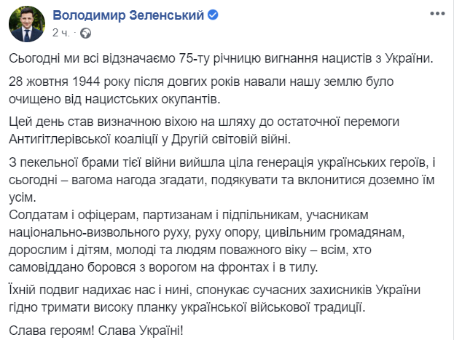Open Zelensky's profile picture

(x=24, y=23)
